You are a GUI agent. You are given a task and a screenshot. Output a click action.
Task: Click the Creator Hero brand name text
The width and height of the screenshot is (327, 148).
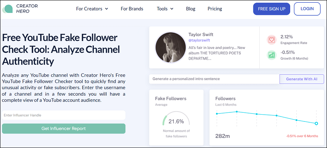27,9
